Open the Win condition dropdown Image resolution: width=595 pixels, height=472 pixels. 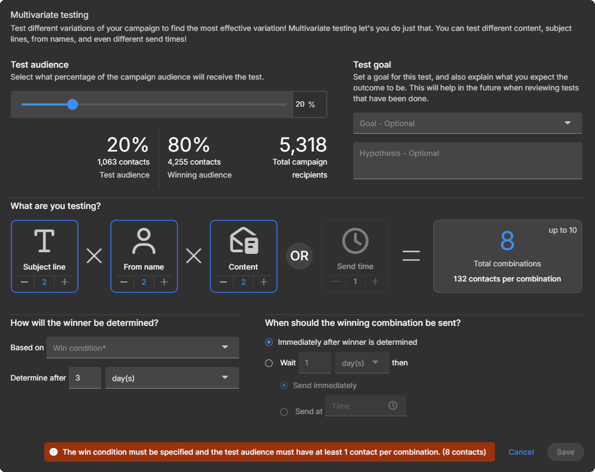coord(143,347)
